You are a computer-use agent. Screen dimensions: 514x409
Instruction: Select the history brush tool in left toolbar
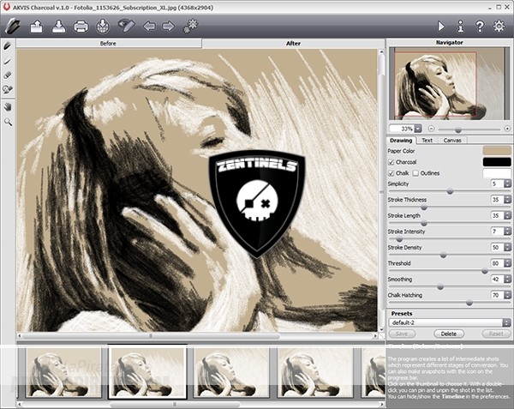tap(8, 89)
